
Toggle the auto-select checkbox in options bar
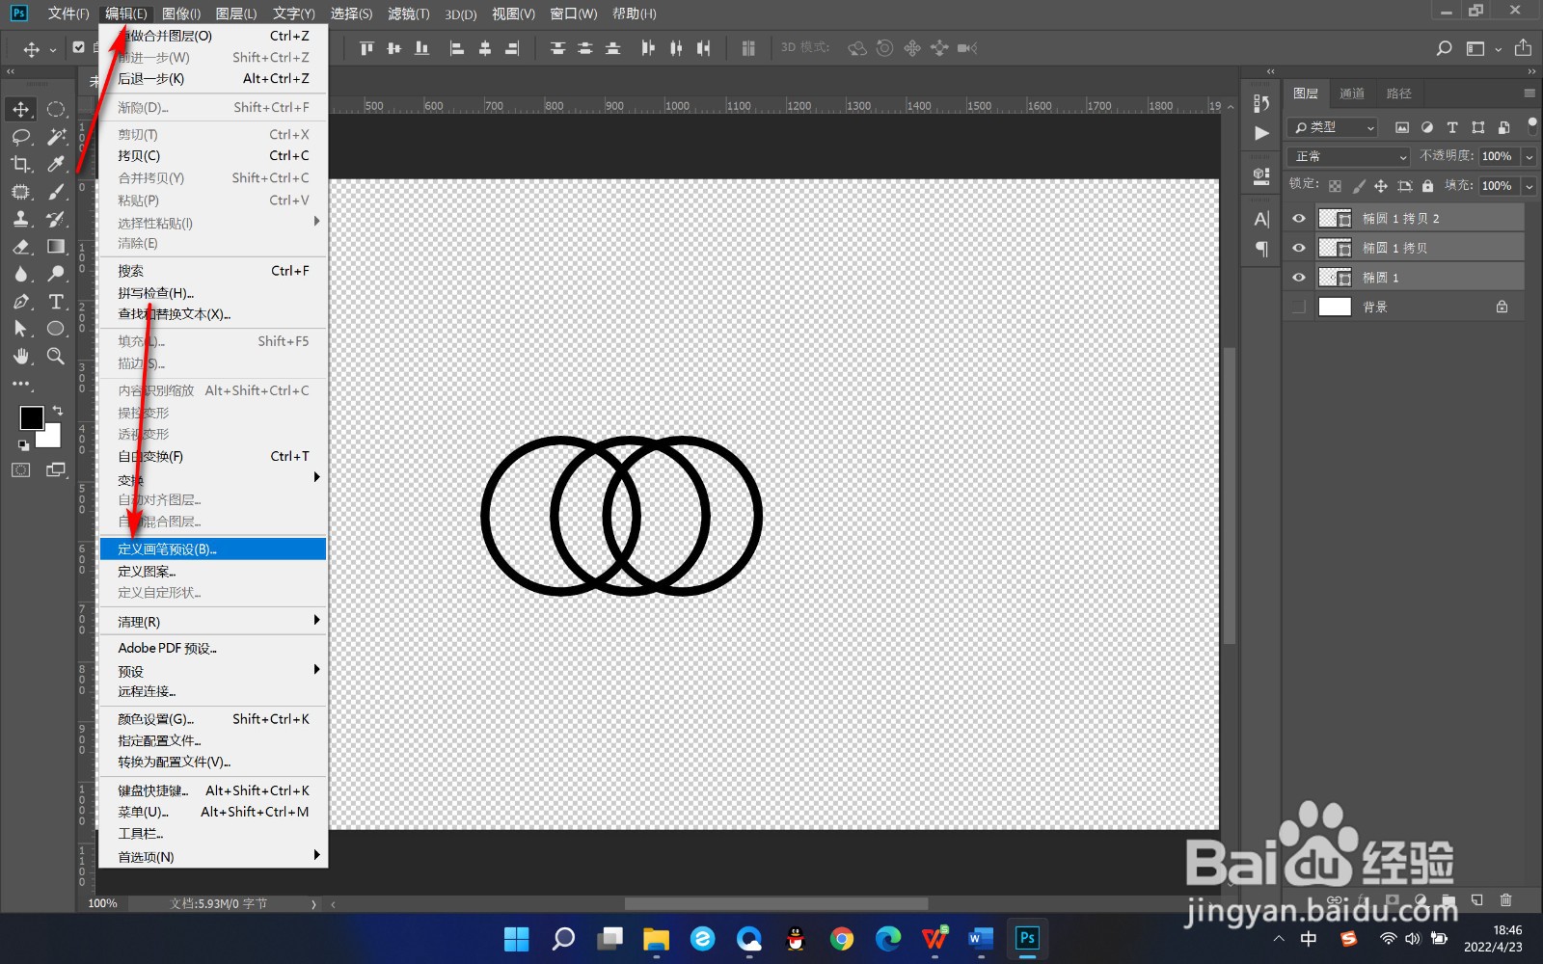[79, 47]
